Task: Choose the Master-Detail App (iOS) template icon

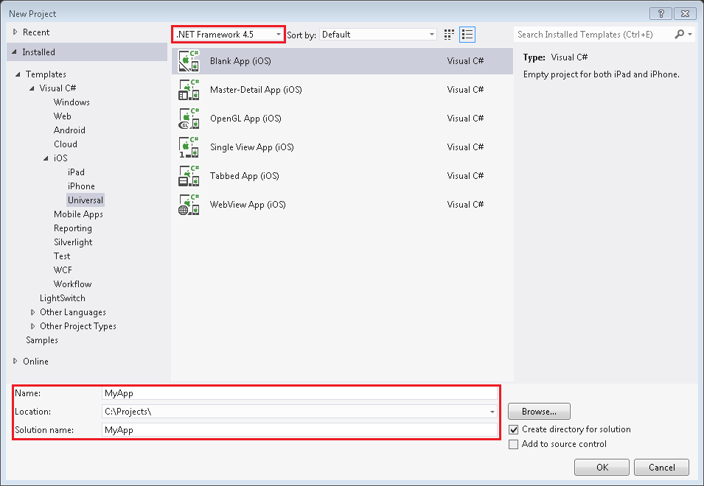Action: (189, 90)
